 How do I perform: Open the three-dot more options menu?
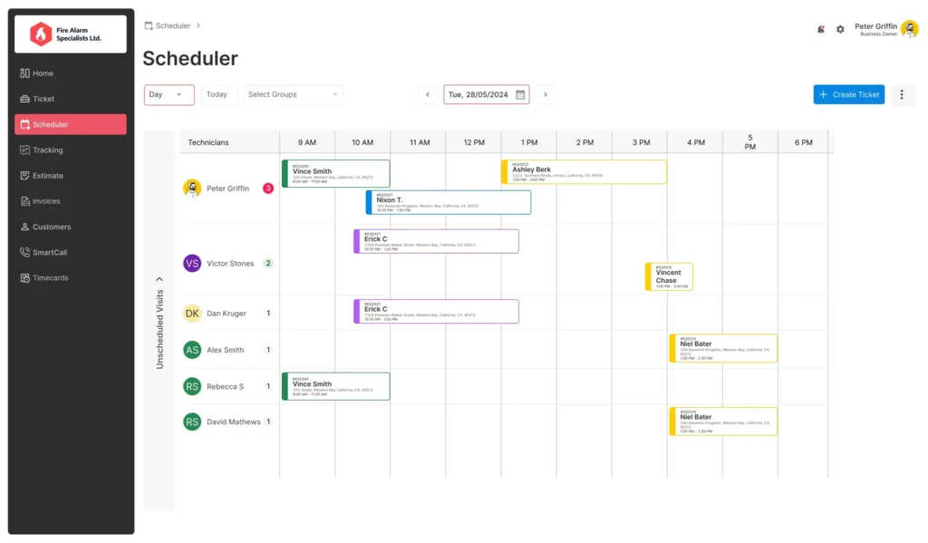(903, 94)
